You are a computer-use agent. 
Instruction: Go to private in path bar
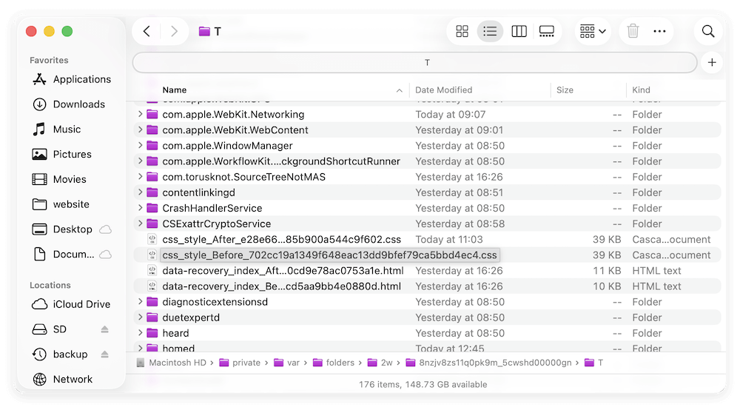point(240,363)
